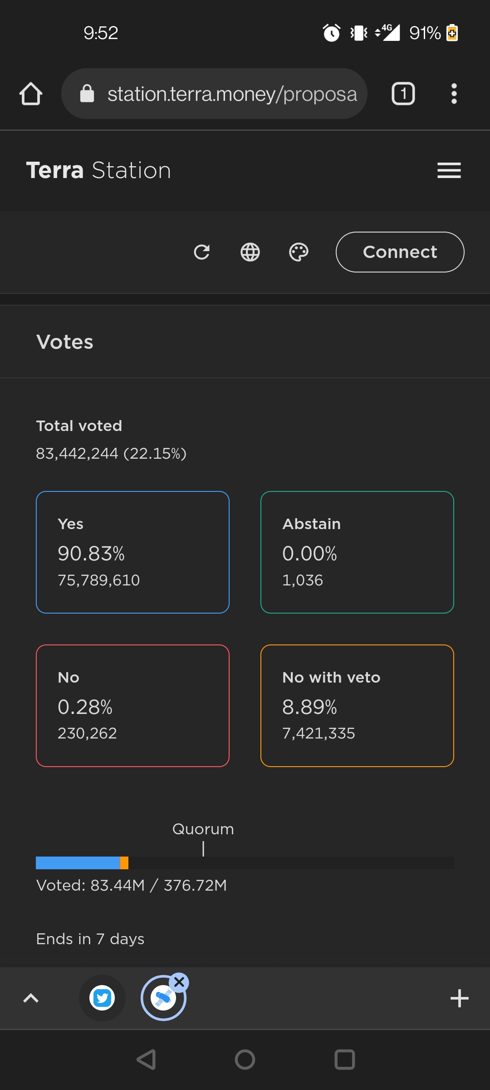Click the padlock icon in the address bar
The image size is (490, 1090).
click(87, 94)
